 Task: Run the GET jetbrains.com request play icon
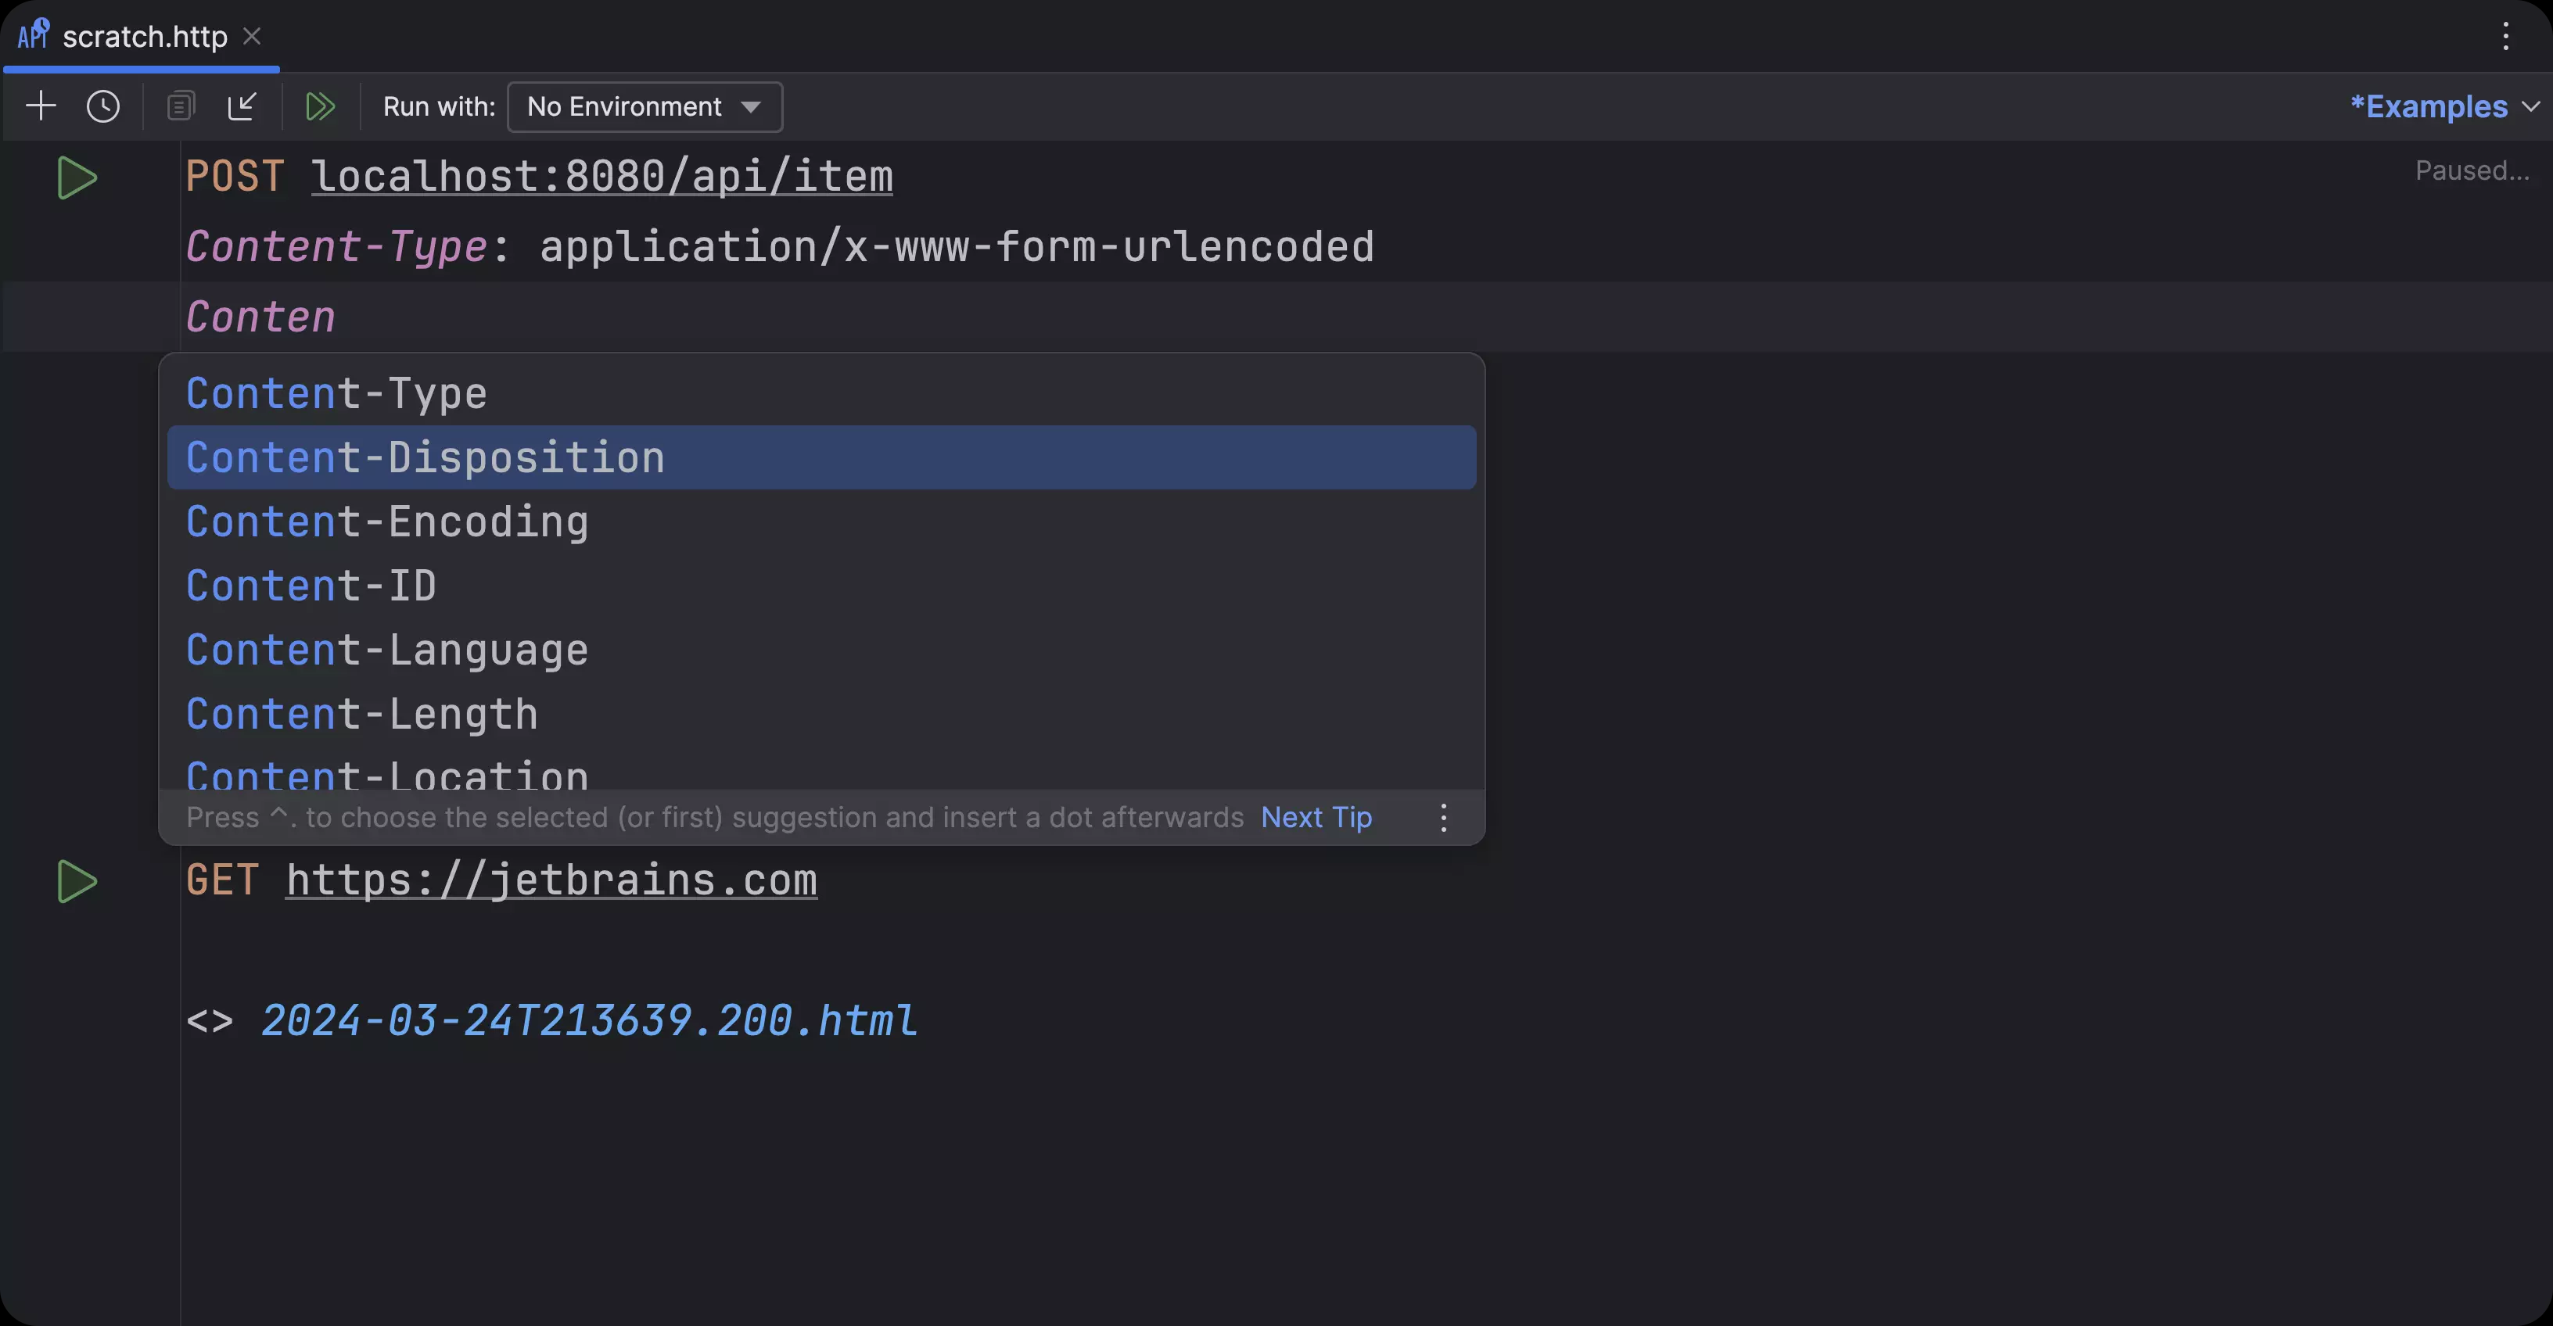click(x=77, y=881)
